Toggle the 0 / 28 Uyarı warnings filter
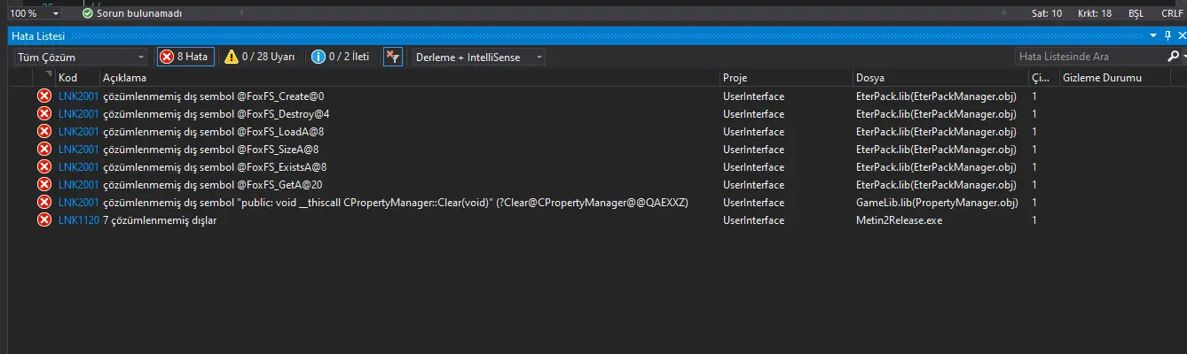Viewport: 1187px width, 354px height. click(x=259, y=57)
